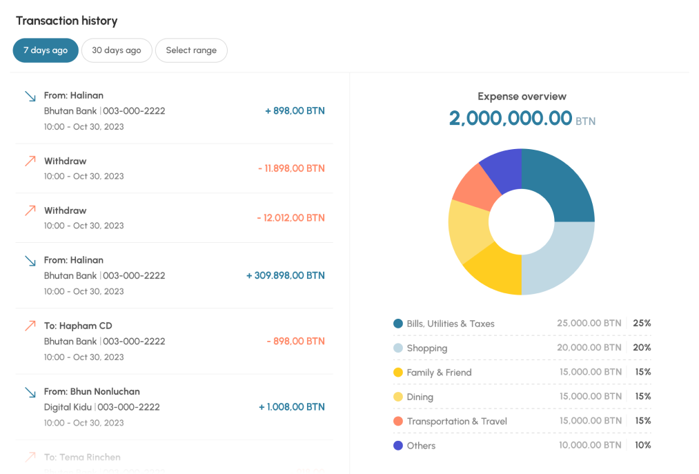Click faded arrow icon for Tema Rinchen
Viewport: 699px width, 474px height.
[30, 457]
